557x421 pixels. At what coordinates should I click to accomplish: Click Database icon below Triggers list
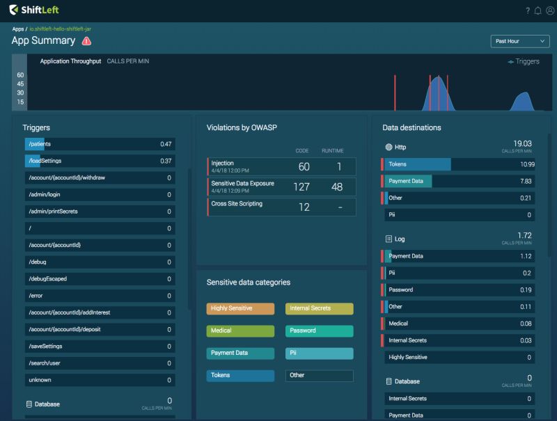coord(29,404)
